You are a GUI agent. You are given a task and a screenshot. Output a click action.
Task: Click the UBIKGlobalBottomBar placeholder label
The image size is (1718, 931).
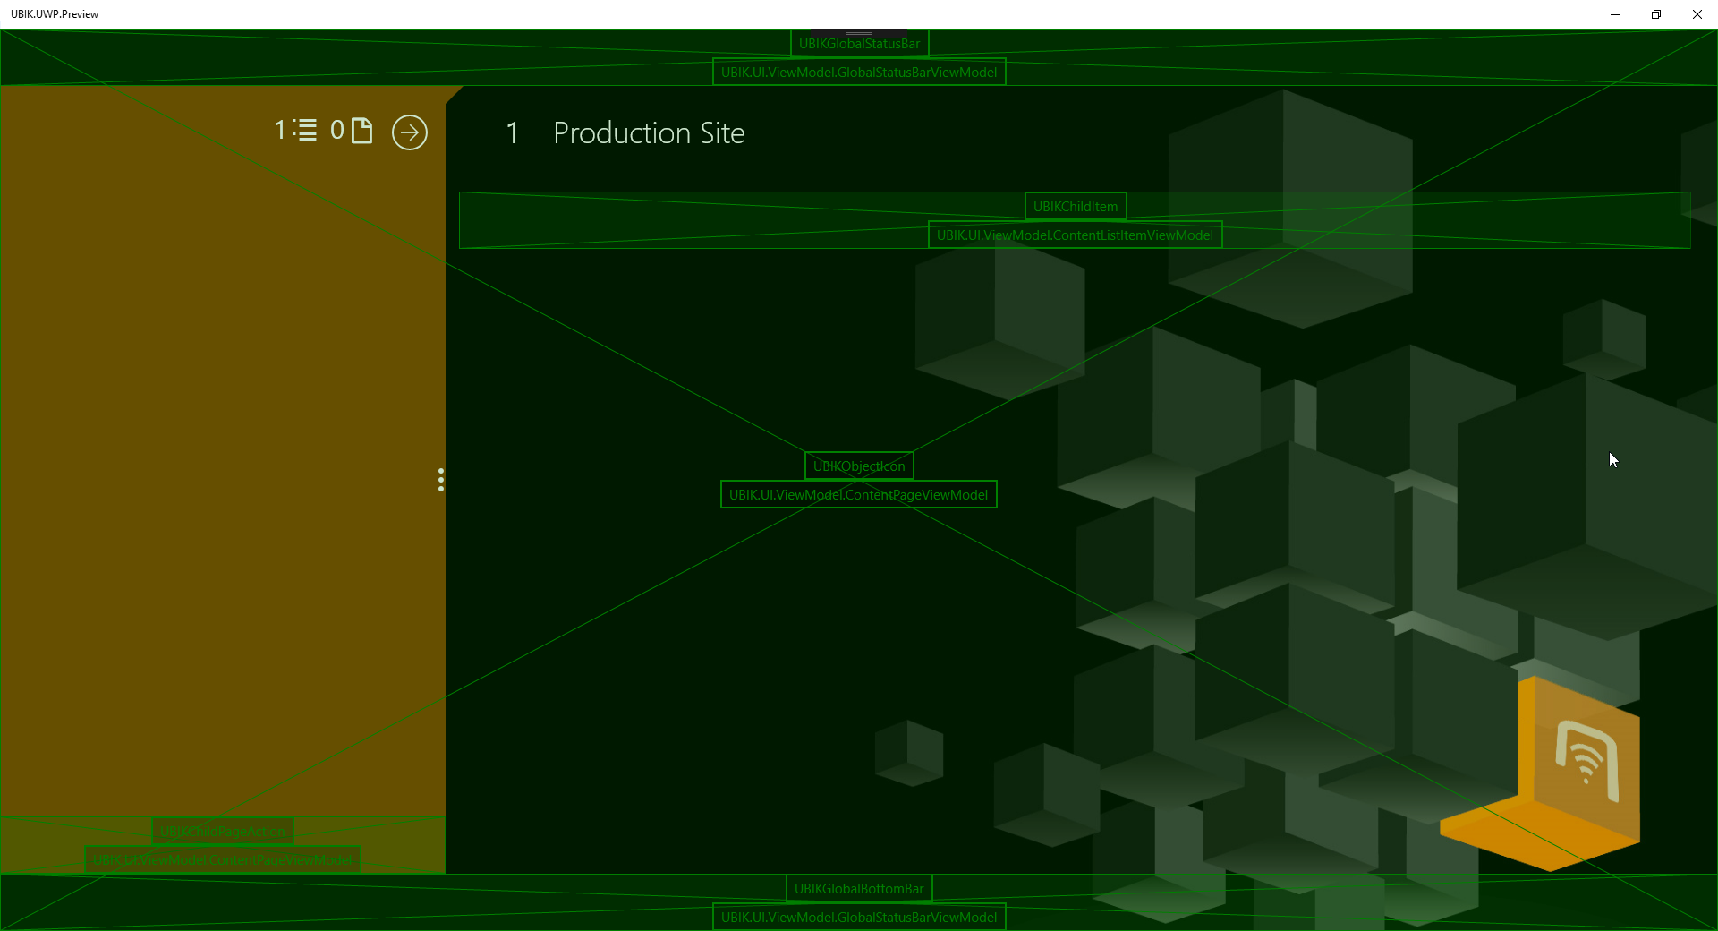click(x=859, y=889)
